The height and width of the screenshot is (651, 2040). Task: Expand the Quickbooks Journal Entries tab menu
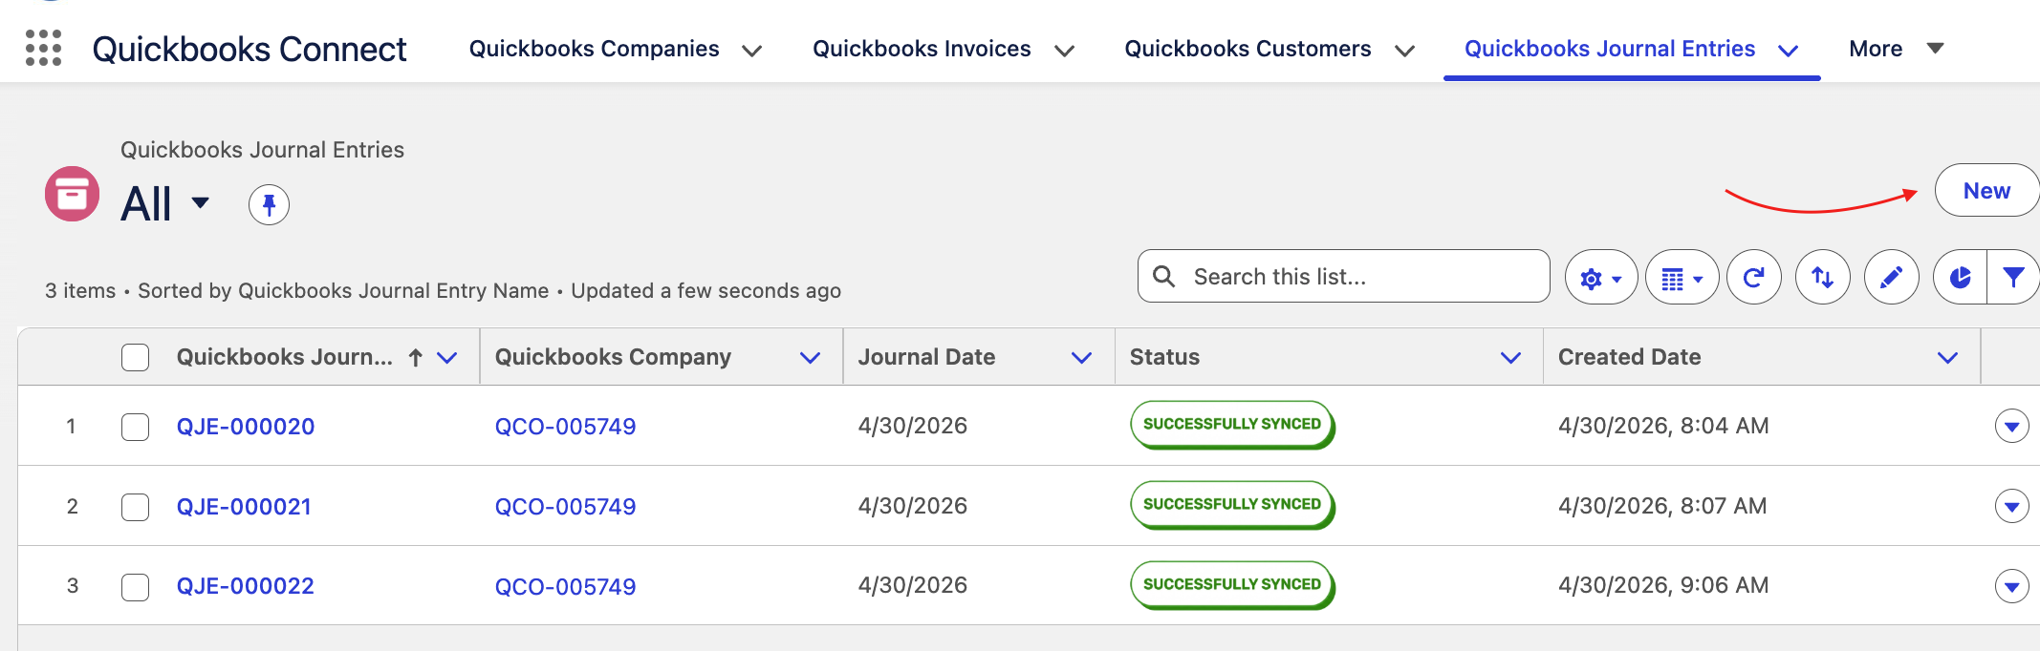[x=1789, y=51]
